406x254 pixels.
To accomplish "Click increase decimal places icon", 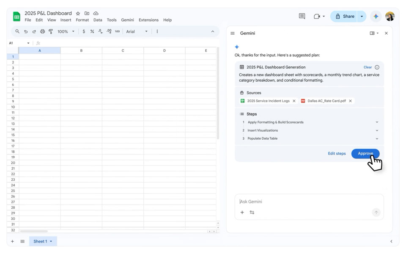I will tap(109, 31).
